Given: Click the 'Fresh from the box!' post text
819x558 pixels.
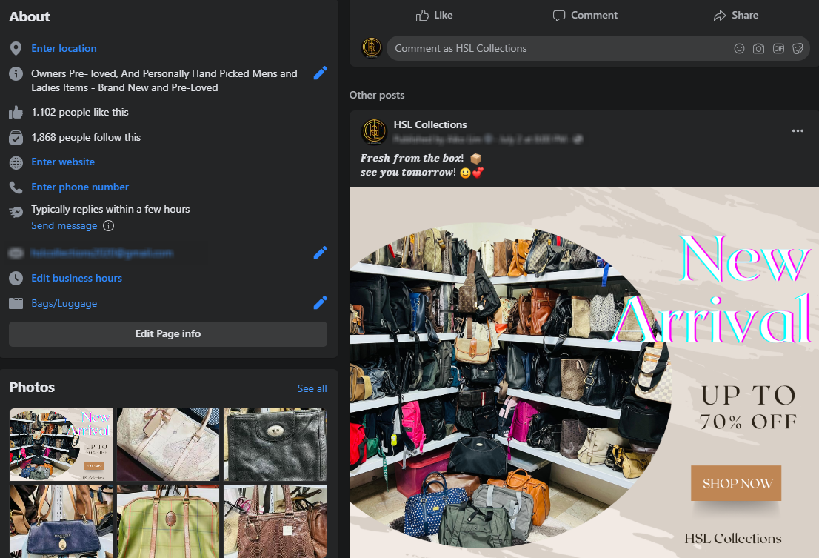Looking at the screenshot, I should tap(412, 159).
